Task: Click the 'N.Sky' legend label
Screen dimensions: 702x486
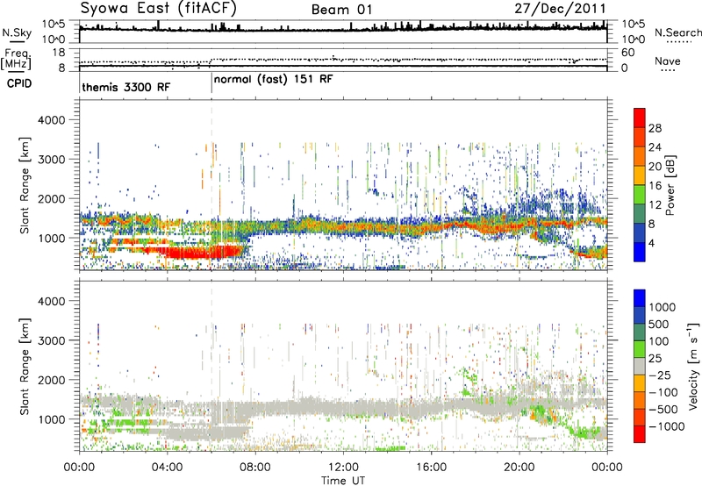Action: tap(17, 32)
